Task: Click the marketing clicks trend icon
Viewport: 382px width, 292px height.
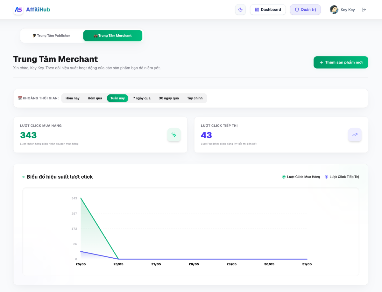Action: [355, 135]
